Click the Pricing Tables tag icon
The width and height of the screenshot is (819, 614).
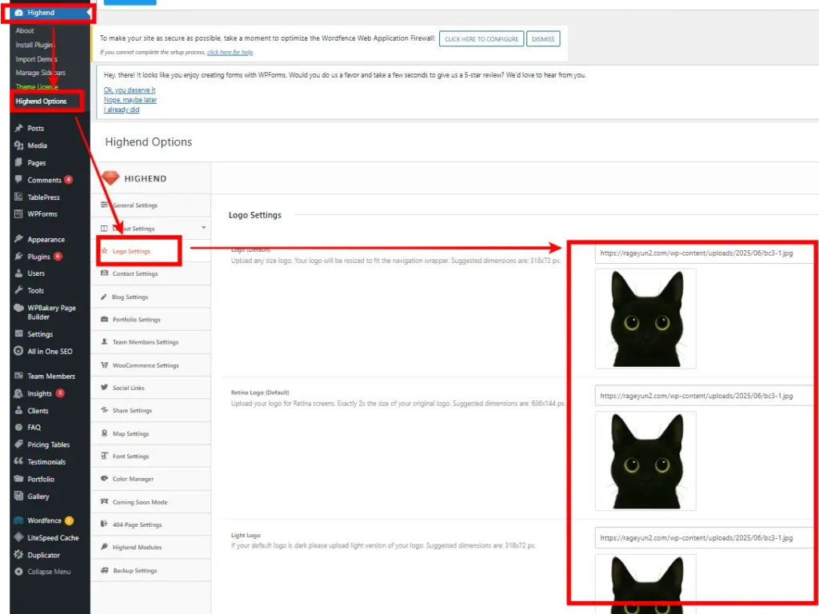[19, 445]
